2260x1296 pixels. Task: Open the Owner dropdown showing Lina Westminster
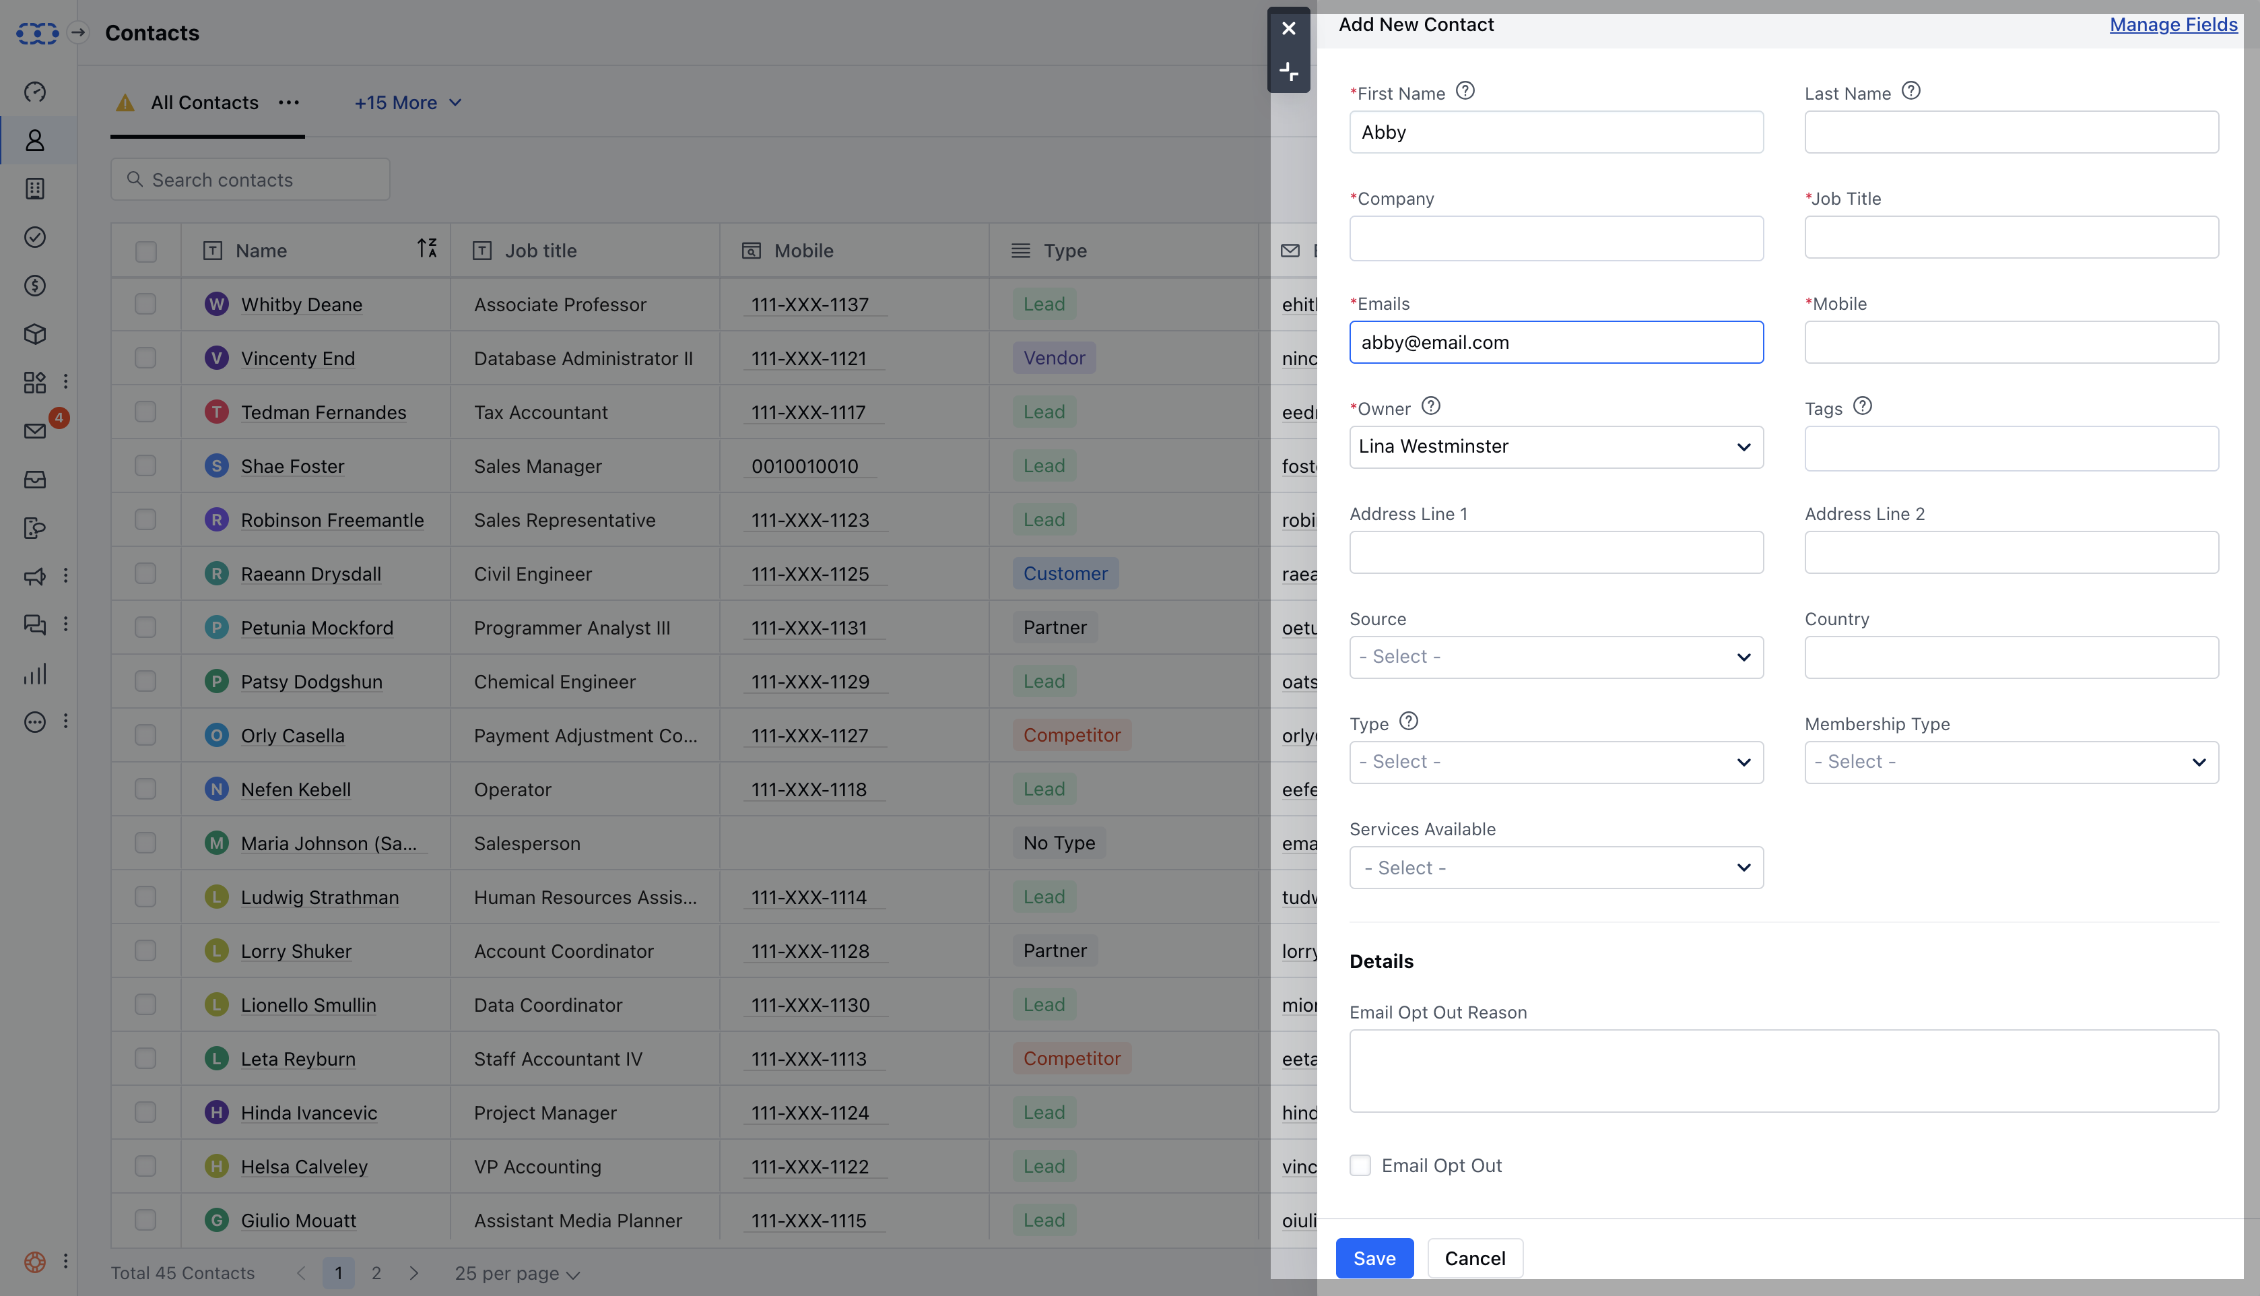coord(1556,447)
